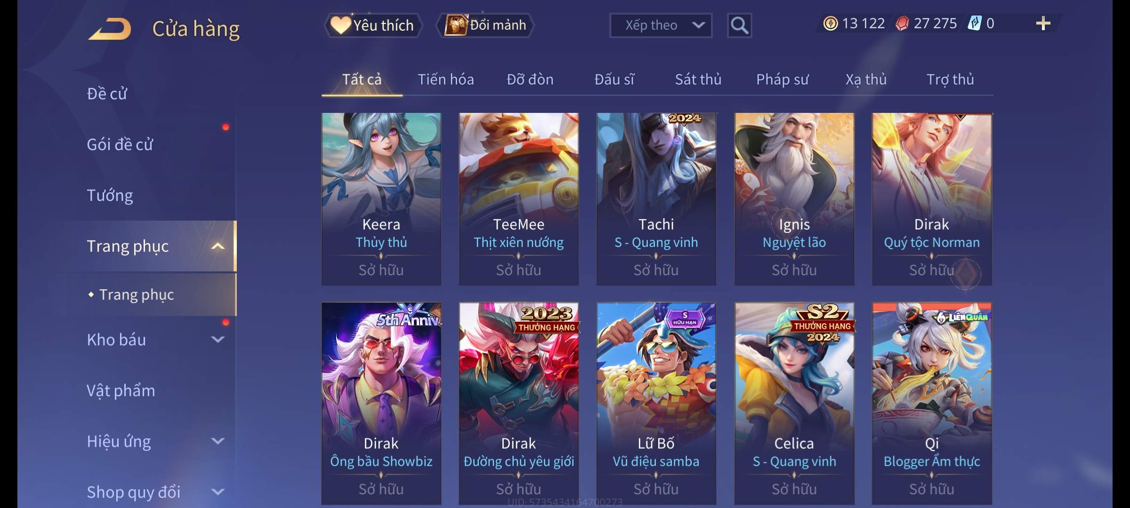
Task: Switch to the Tiến hóa tab
Action: [446, 79]
